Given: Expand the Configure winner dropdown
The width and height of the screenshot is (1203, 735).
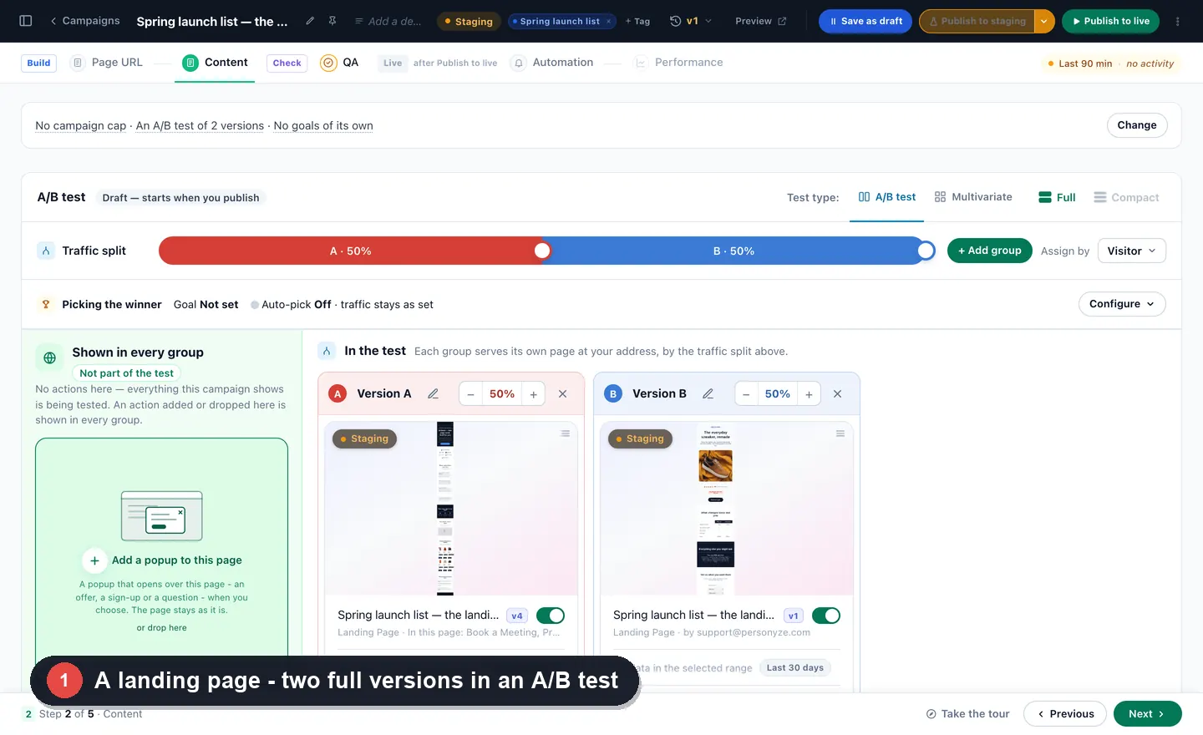Looking at the screenshot, I should 1122,304.
